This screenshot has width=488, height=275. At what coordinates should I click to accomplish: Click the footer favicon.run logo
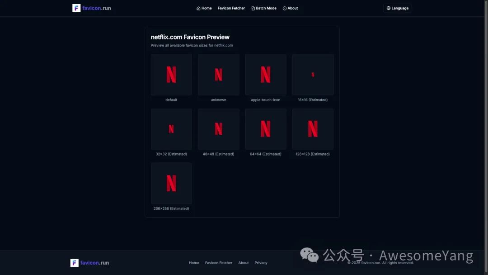89,262
